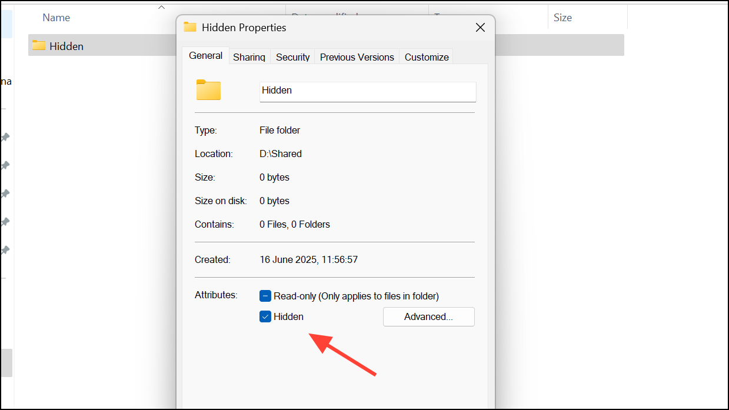Switch to the Sharing tab
Image resolution: width=729 pixels, height=410 pixels.
[249, 56]
